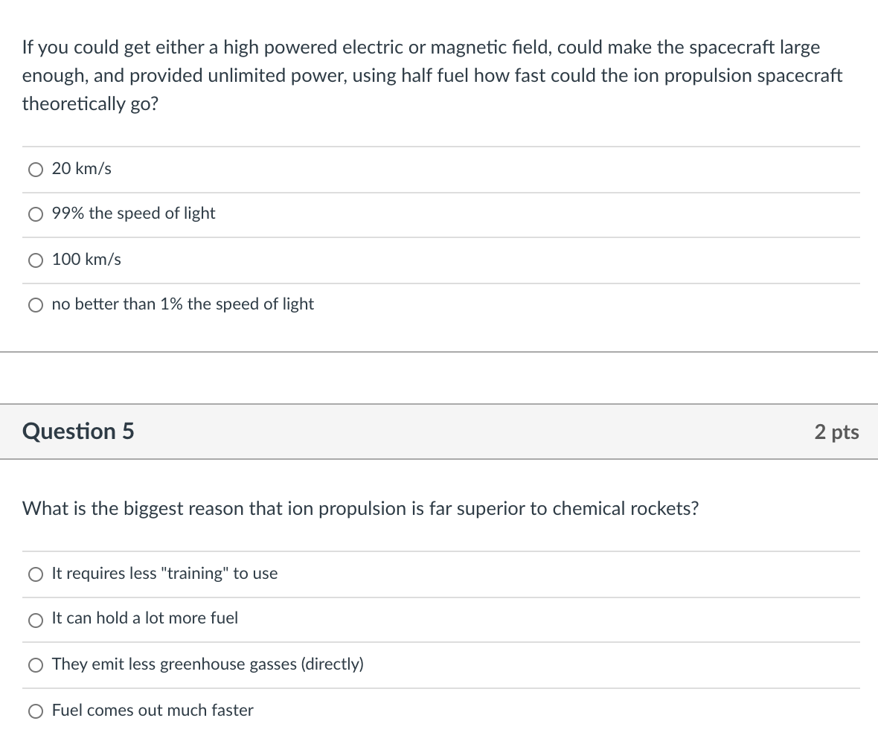878x750 pixels.
Task: Pick the 'Fuel comes out much faster' radio button
Action: click(36, 712)
